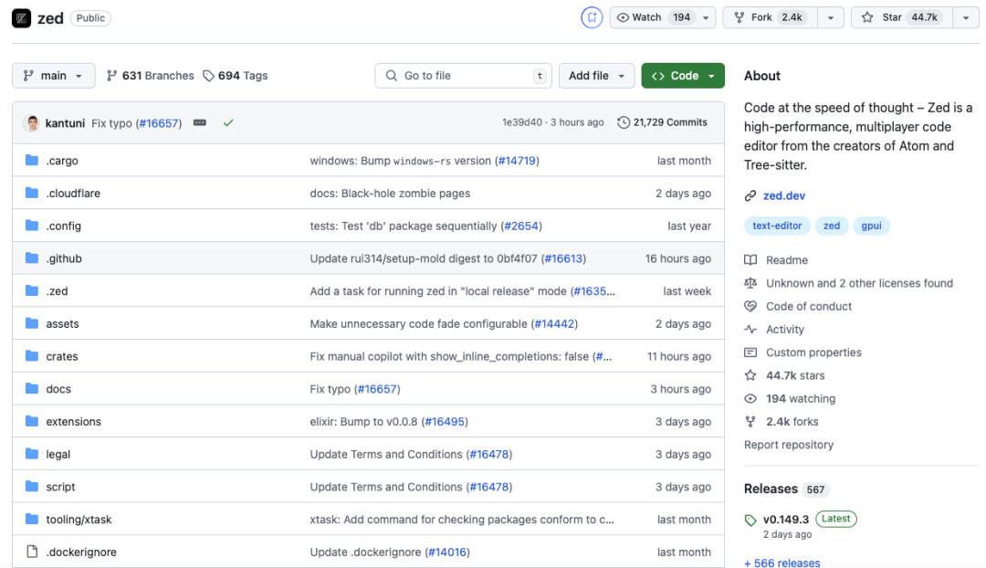Open the .github folder

[64, 258]
